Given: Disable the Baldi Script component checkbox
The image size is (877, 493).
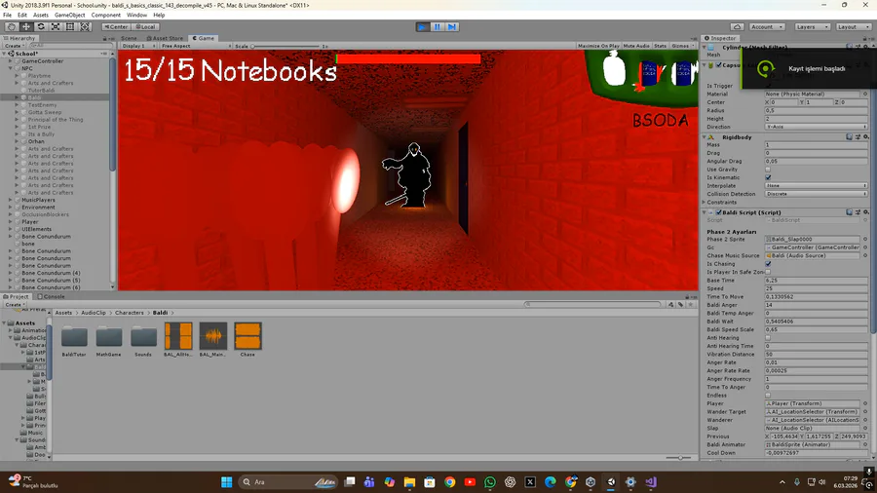Looking at the screenshot, I should click(719, 212).
